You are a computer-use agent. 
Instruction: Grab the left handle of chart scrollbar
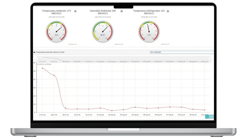coord(37,59)
